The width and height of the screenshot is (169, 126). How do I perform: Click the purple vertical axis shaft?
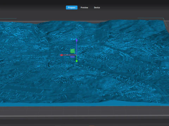77,48
